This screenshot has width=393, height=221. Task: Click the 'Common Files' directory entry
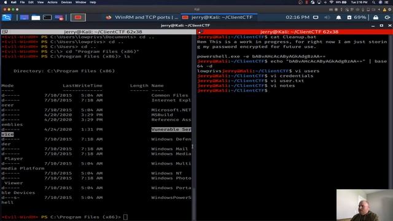pos(169,95)
